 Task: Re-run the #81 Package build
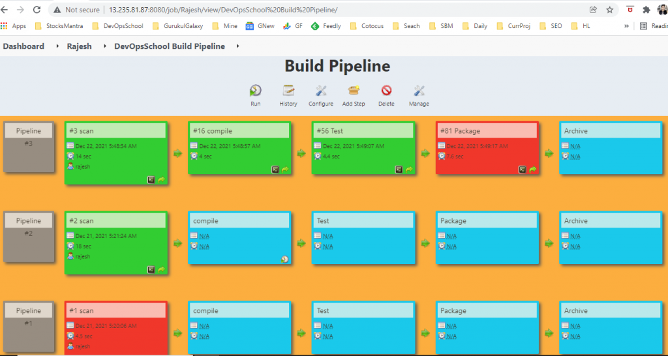click(x=532, y=170)
